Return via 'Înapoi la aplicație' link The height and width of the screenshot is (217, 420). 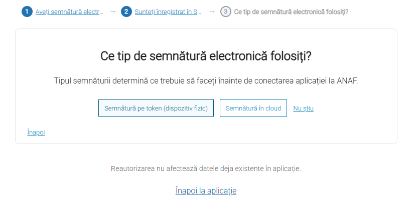point(206,190)
